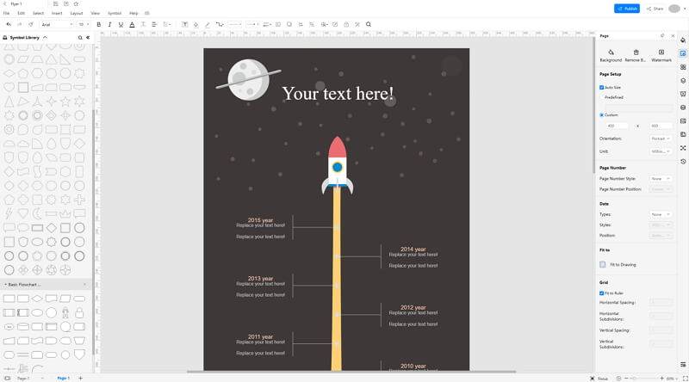The width and height of the screenshot is (689, 382).
Task: Click the fullscreen icon in the status bar
Action: point(685,378)
